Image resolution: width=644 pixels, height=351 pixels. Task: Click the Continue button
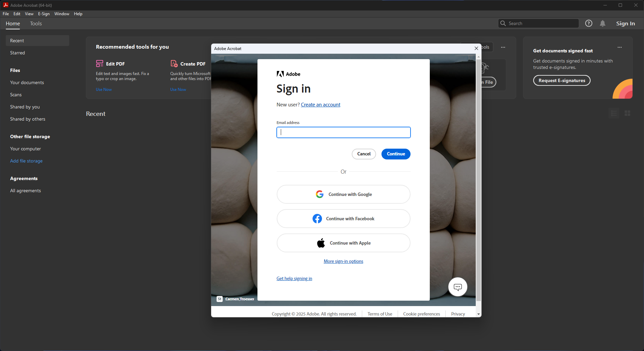(396, 154)
